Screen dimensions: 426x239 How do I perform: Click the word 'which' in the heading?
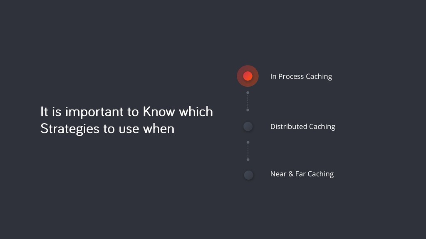point(196,112)
